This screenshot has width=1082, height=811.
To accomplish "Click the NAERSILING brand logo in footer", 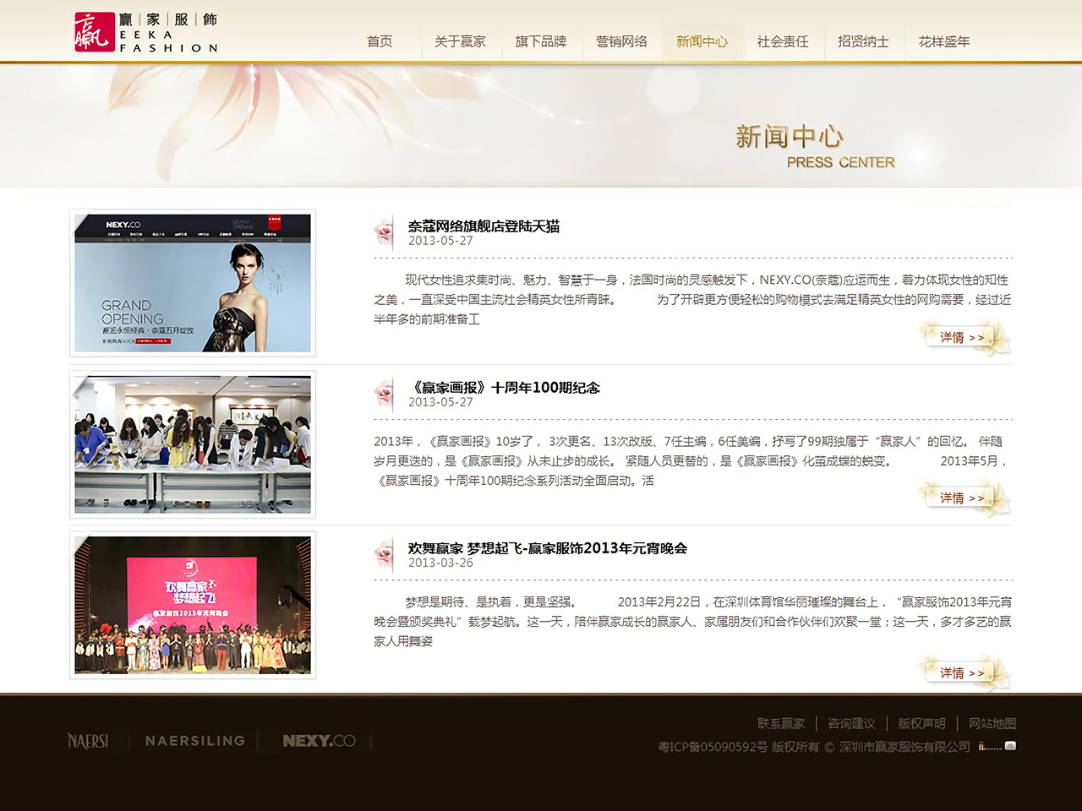I will pos(195,741).
